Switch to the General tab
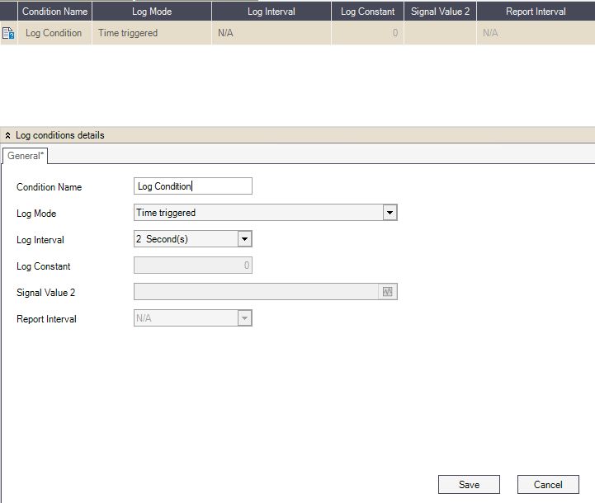595x503 pixels. pyautogui.click(x=26, y=155)
